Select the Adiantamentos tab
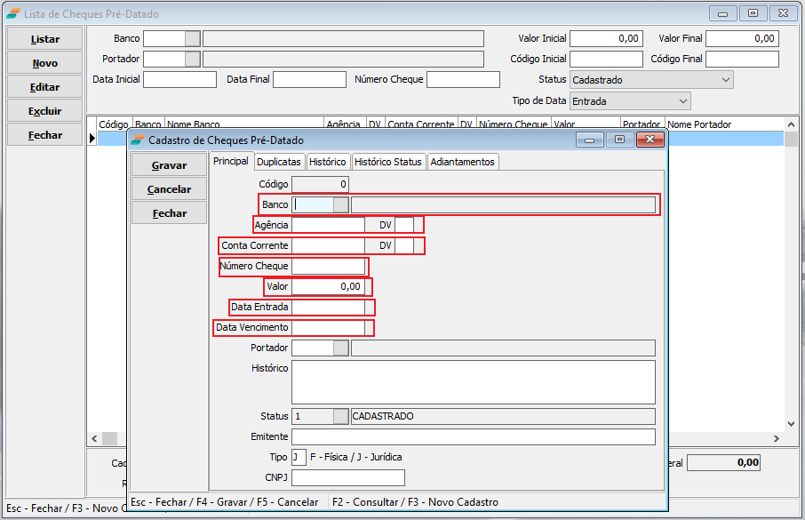The height and width of the screenshot is (520, 805). pyautogui.click(x=462, y=162)
